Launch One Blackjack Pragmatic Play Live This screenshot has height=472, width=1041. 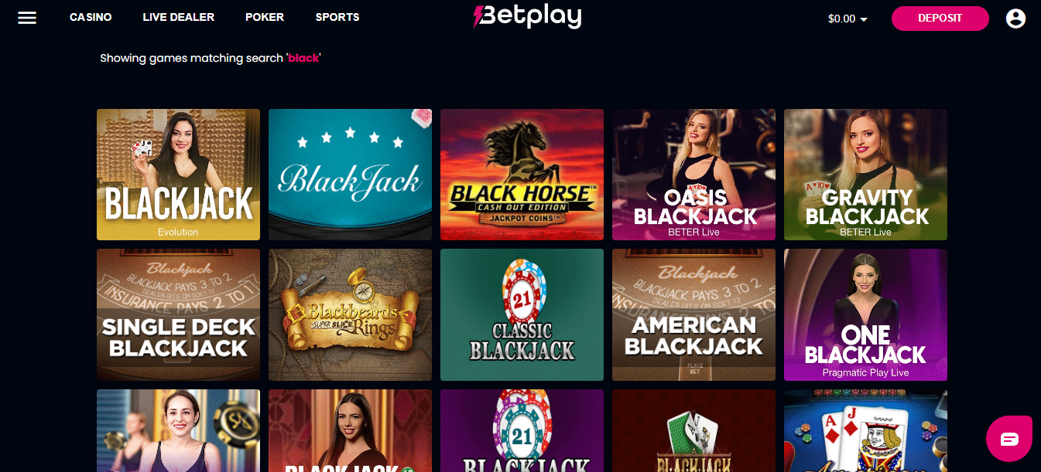pyautogui.click(x=865, y=315)
